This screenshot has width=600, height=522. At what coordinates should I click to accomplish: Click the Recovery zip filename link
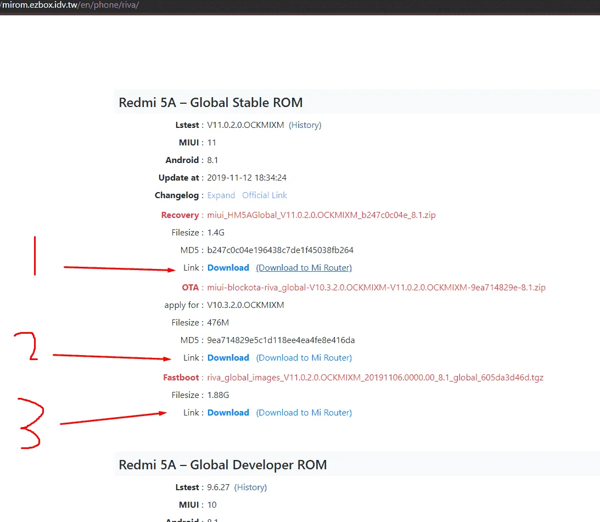(x=321, y=215)
